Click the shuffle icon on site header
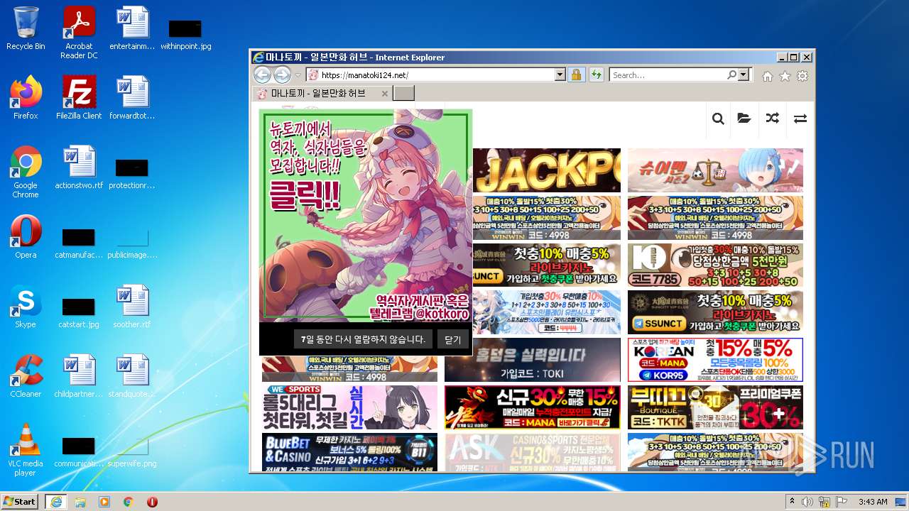Image resolution: width=909 pixels, height=511 pixels. pos(773,119)
